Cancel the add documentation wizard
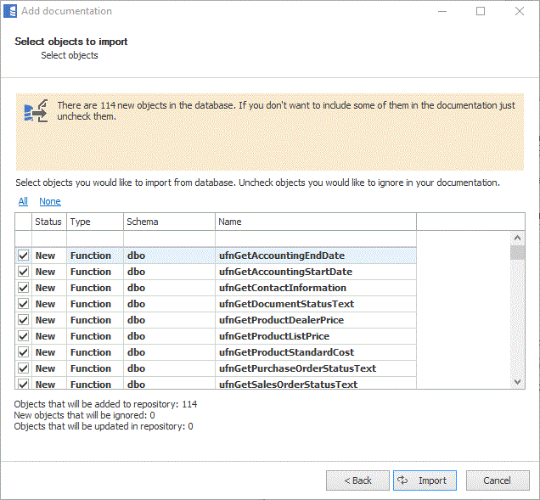 coord(497,480)
